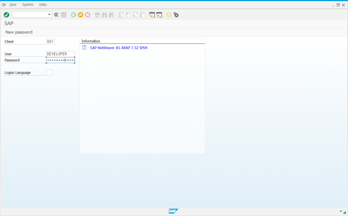Image resolution: width=348 pixels, height=216 pixels.
Task: Open the User menu
Action: [x=13, y=4]
